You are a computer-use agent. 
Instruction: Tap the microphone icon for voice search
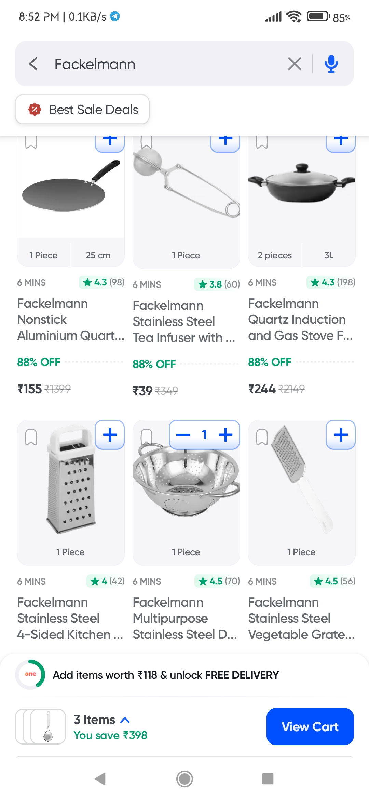[x=331, y=64]
